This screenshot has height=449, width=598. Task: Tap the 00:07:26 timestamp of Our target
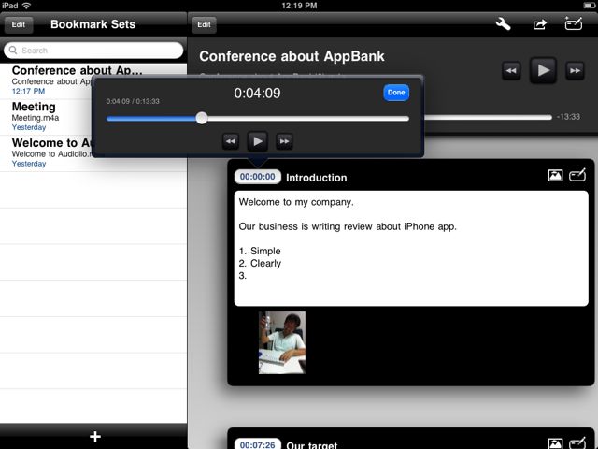tap(258, 444)
